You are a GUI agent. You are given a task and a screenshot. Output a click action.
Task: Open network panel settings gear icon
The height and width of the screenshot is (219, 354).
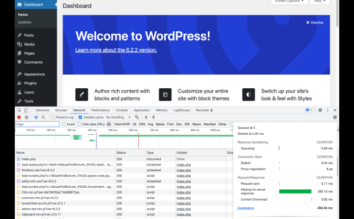[335, 117]
